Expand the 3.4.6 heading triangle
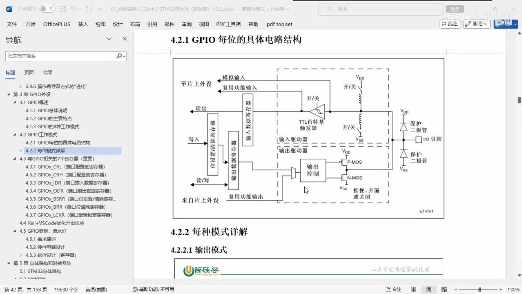This screenshot has height=294, width=522. point(21,86)
